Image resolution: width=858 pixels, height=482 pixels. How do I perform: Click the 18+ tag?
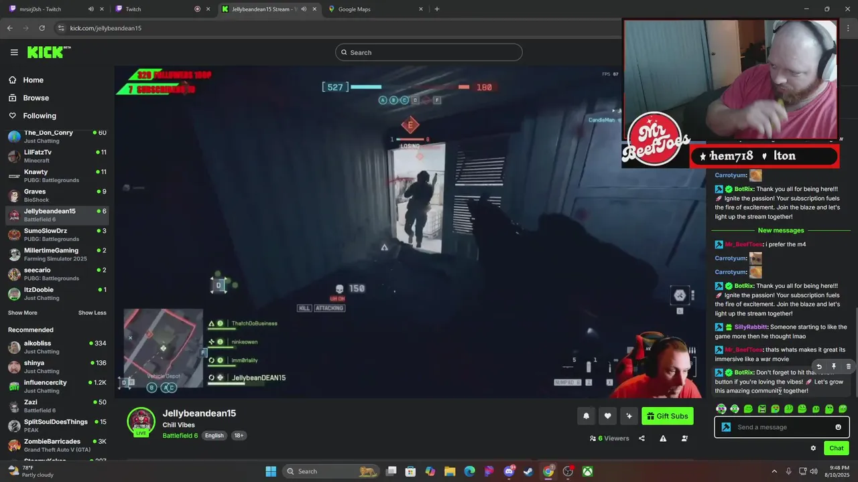(x=239, y=435)
